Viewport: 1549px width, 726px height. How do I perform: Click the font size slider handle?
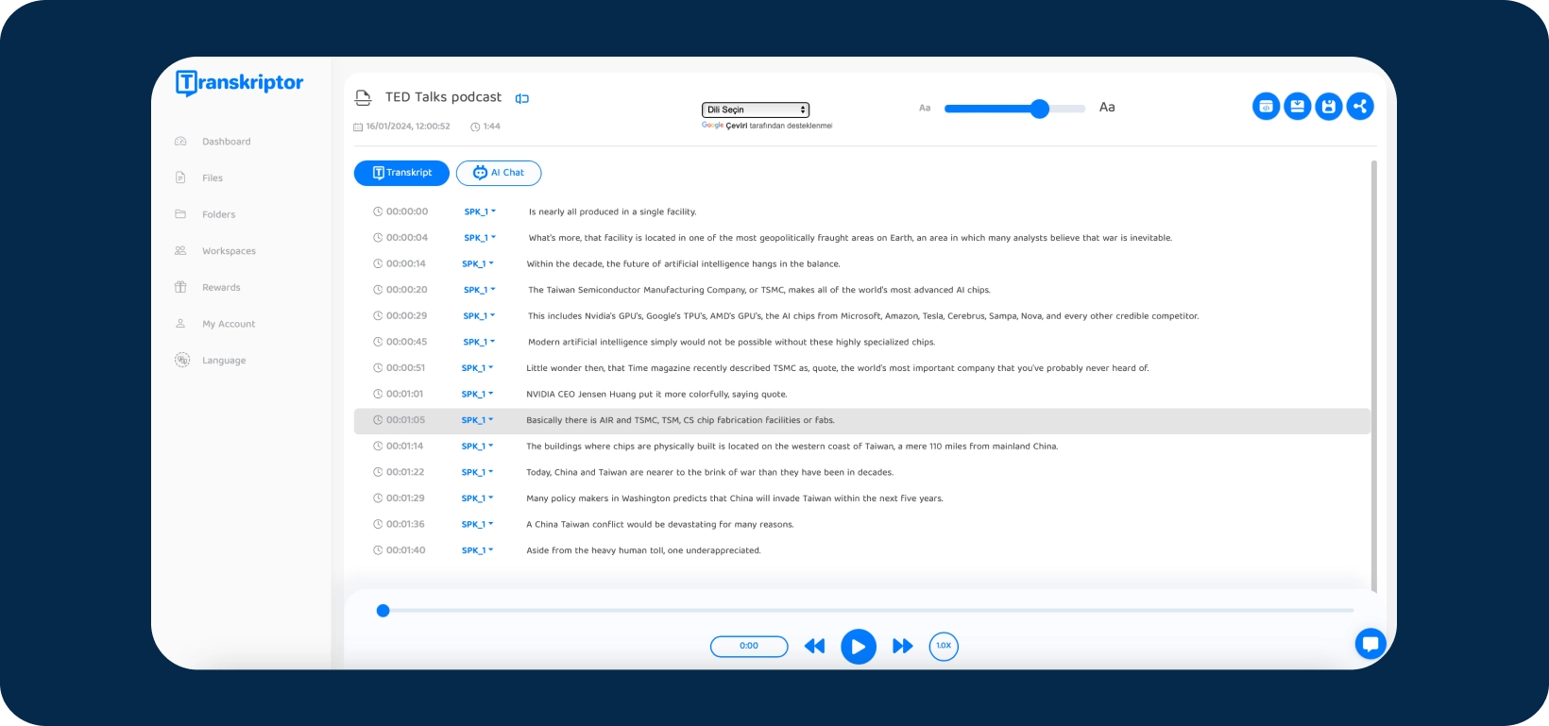(x=1040, y=109)
